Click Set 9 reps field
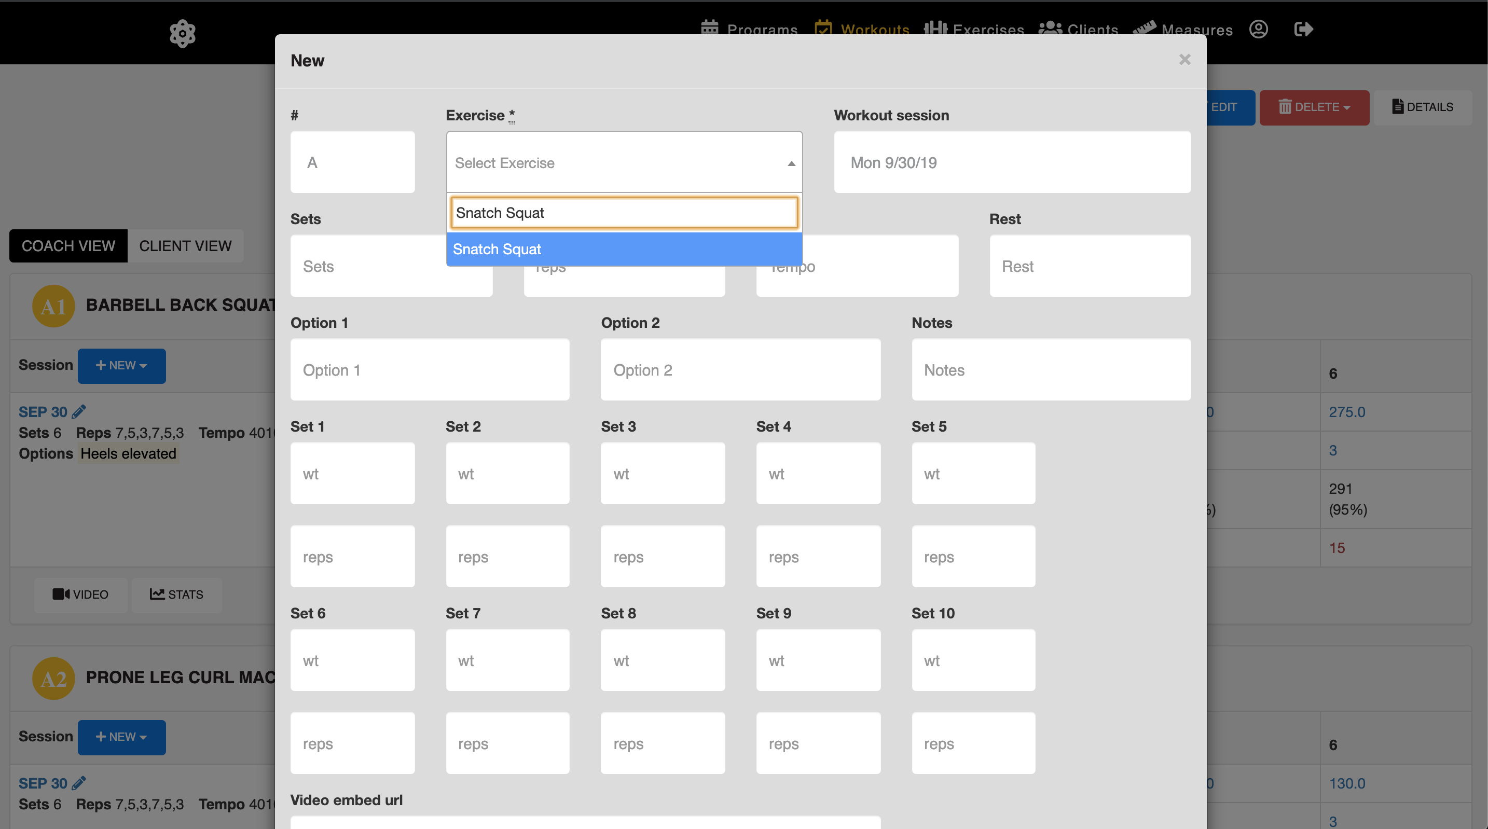This screenshot has height=829, width=1488. point(818,743)
